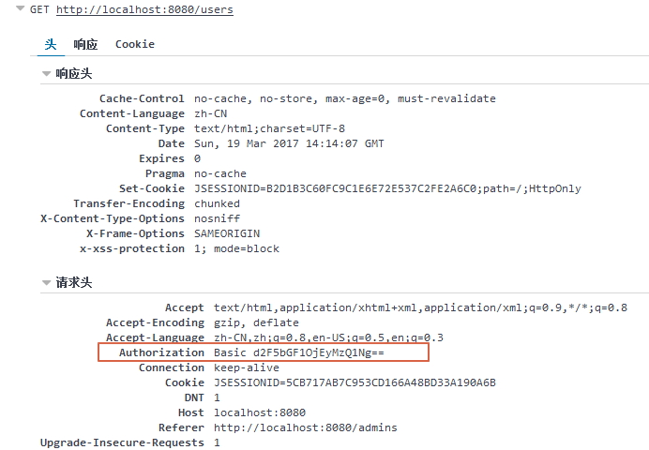Click the X-Frame-Options SAMEORIGIN value

(227, 233)
